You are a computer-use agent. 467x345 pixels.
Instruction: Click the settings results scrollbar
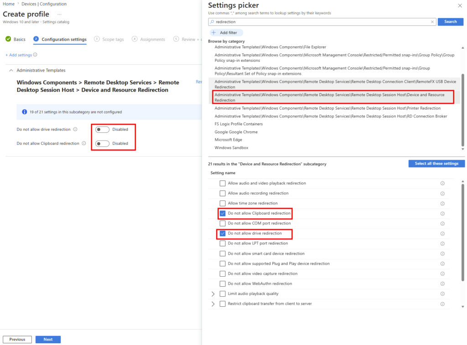pyautogui.click(x=462, y=233)
